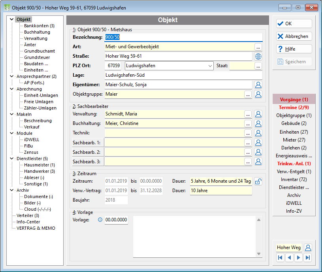Screen dimensions: 322x272
Task: Jump to the first record with the navigation arrow
Action: pyautogui.click(x=280, y=258)
